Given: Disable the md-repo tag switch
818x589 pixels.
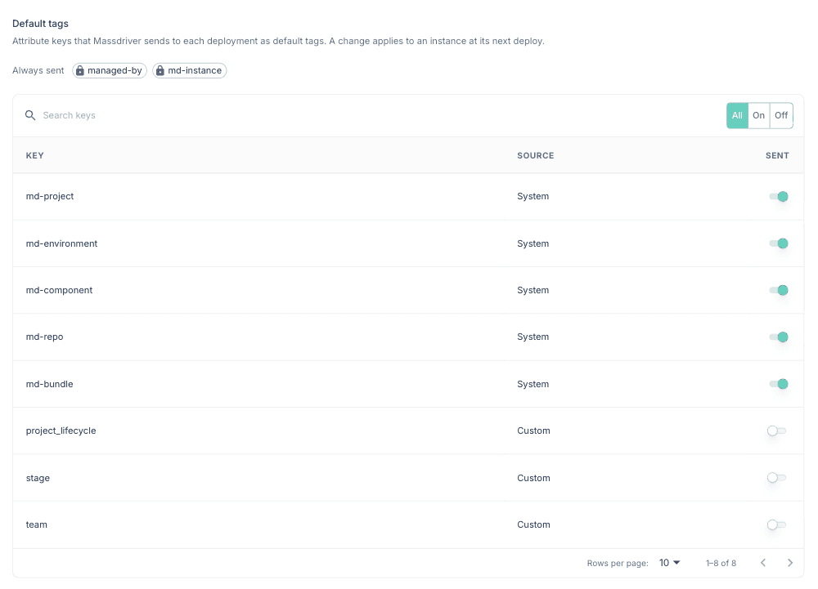Looking at the screenshot, I should (779, 337).
